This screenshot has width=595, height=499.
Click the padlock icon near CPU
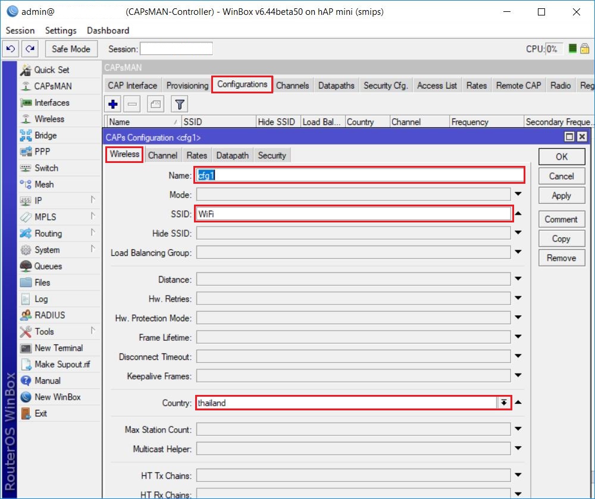pyautogui.click(x=585, y=49)
